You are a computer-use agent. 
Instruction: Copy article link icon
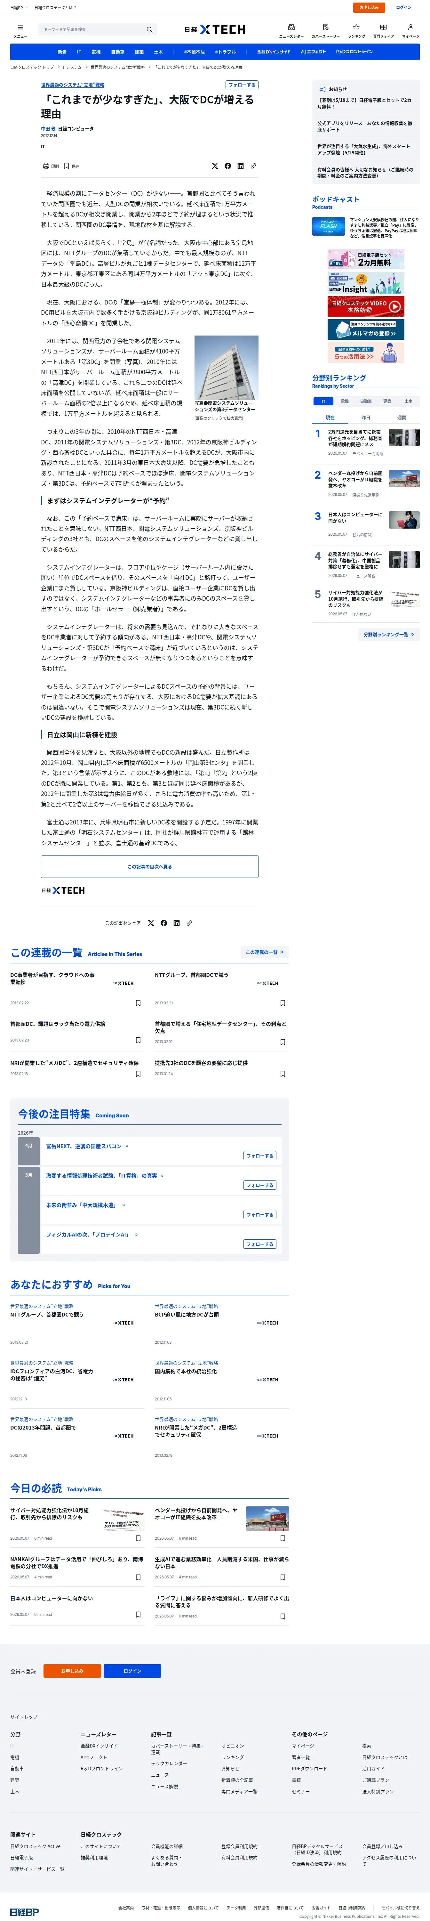click(253, 166)
